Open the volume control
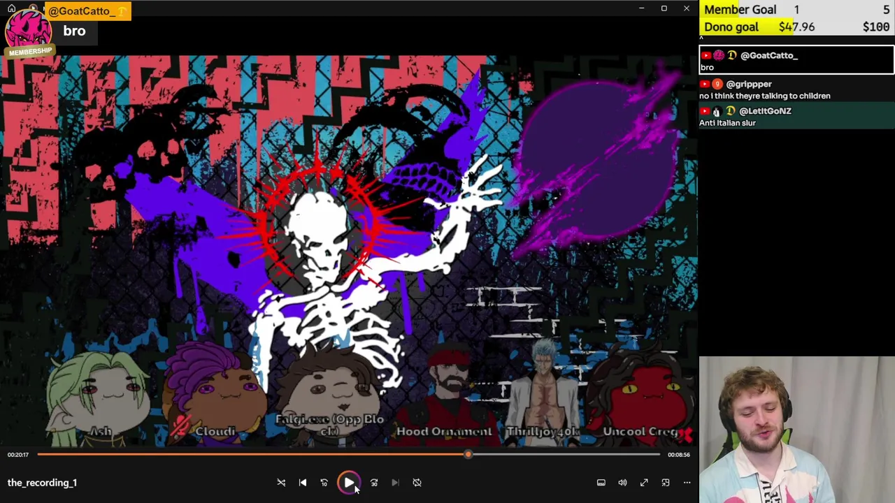 [622, 483]
